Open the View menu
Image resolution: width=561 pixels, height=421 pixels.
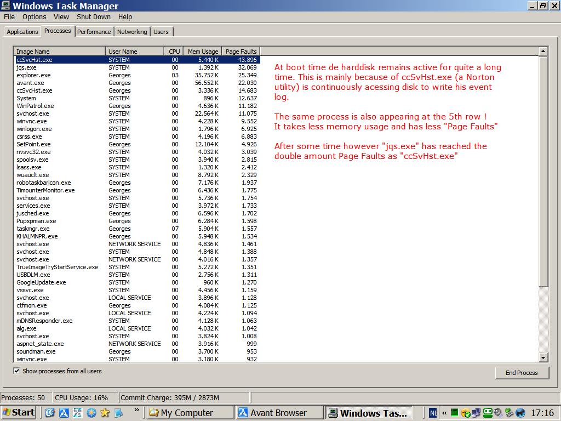click(x=61, y=17)
